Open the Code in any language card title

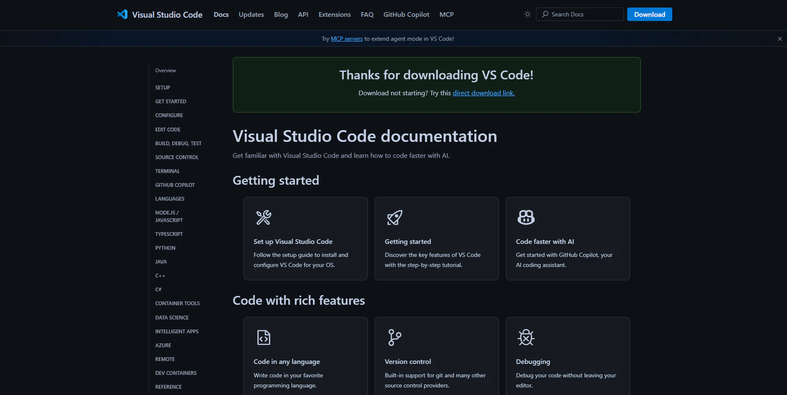point(287,362)
